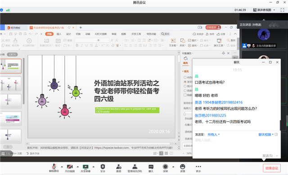
Task: Click the unmute microphone icon (解除静音)
Action: point(54,166)
